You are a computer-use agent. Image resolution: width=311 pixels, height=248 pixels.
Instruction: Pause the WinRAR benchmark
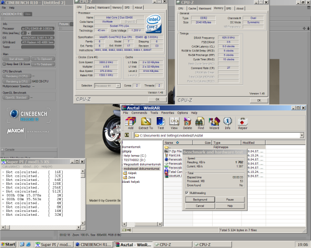[230, 200]
